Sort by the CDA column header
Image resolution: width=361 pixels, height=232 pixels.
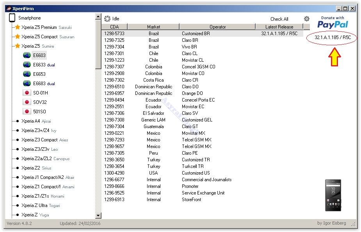pos(114,27)
